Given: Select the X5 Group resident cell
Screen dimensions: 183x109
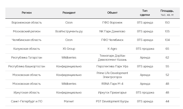Looking at the screenshot, I should pyautogui.click(x=69, y=49).
